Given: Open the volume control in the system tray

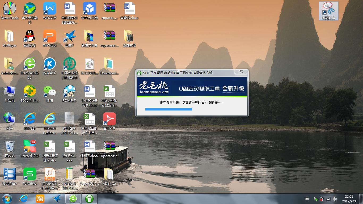Looking at the screenshot, I should (x=334, y=198).
